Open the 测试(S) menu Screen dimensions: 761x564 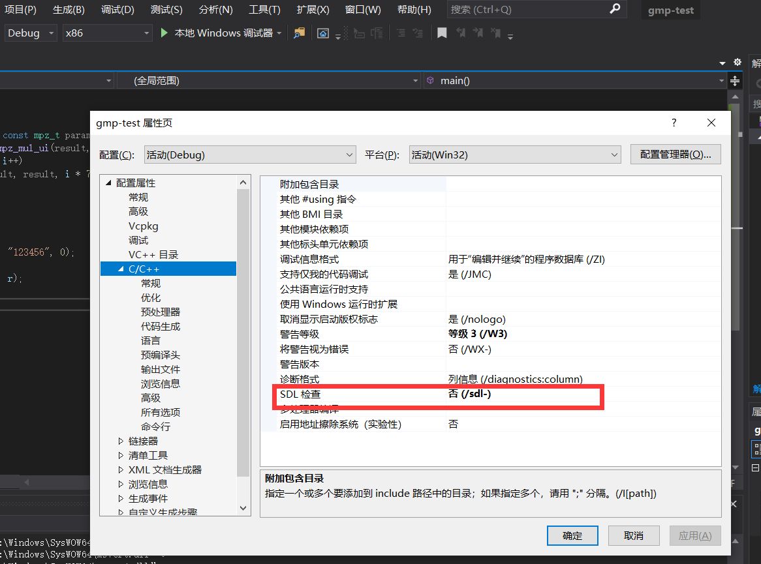coord(166,10)
